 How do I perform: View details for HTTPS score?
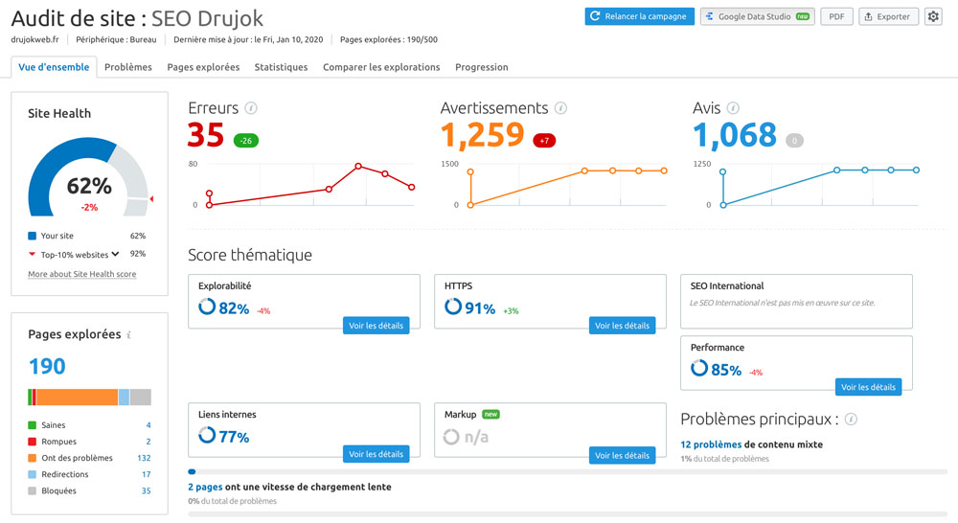[622, 326]
